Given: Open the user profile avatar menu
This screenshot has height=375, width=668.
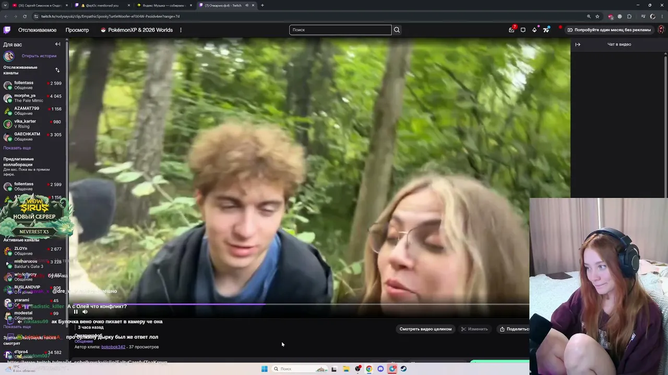Looking at the screenshot, I should point(661,30).
